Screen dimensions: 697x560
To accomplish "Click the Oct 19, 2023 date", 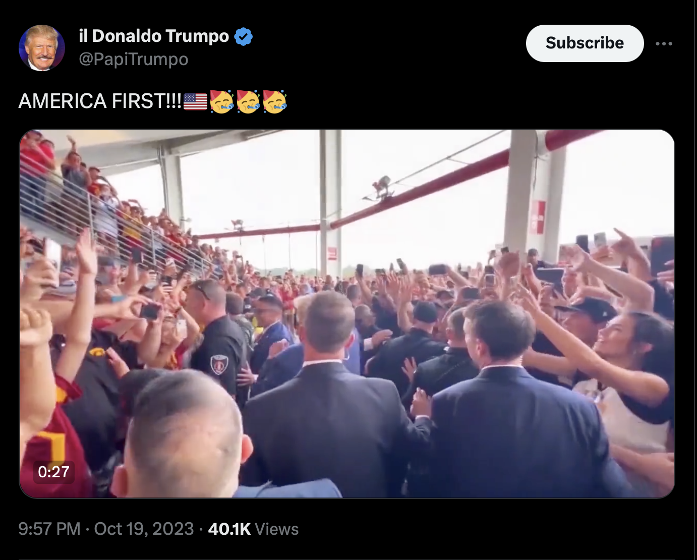I will (144, 529).
